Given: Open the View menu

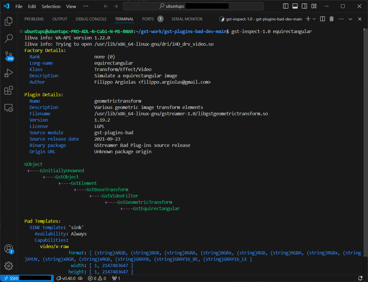Looking at the screenshot, I should point(71,6).
